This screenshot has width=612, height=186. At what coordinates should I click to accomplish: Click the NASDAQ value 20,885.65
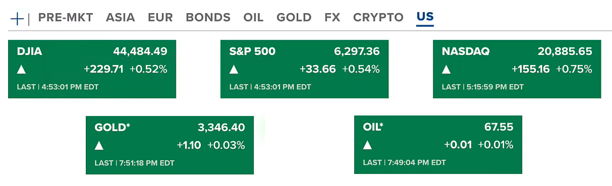coord(565,51)
